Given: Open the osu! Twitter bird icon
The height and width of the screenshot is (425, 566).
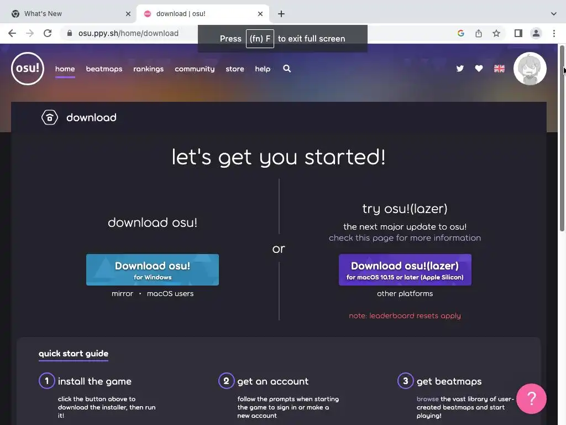Looking at the screenshot, I should tap(460, 69).
